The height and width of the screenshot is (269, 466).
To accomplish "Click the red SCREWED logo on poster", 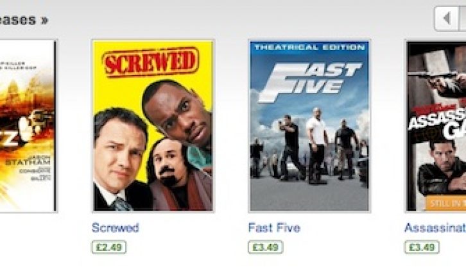I will [x=150, y=62].
